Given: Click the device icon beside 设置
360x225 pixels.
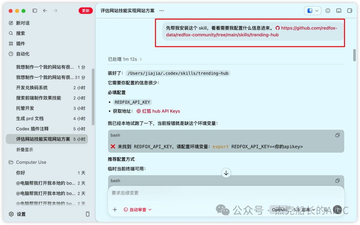Looking at the screenshot, I should pyautogui.click(x=88, y=214).
